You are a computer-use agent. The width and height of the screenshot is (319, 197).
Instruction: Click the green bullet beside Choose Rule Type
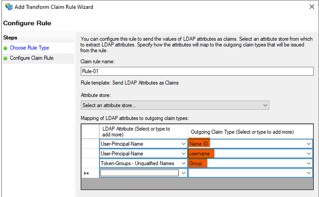5,48
